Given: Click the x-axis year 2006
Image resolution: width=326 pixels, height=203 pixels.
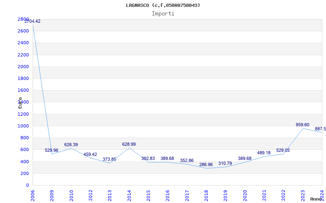Looking at the screenshot, I should pyautogui.click(x=33, y=195).
